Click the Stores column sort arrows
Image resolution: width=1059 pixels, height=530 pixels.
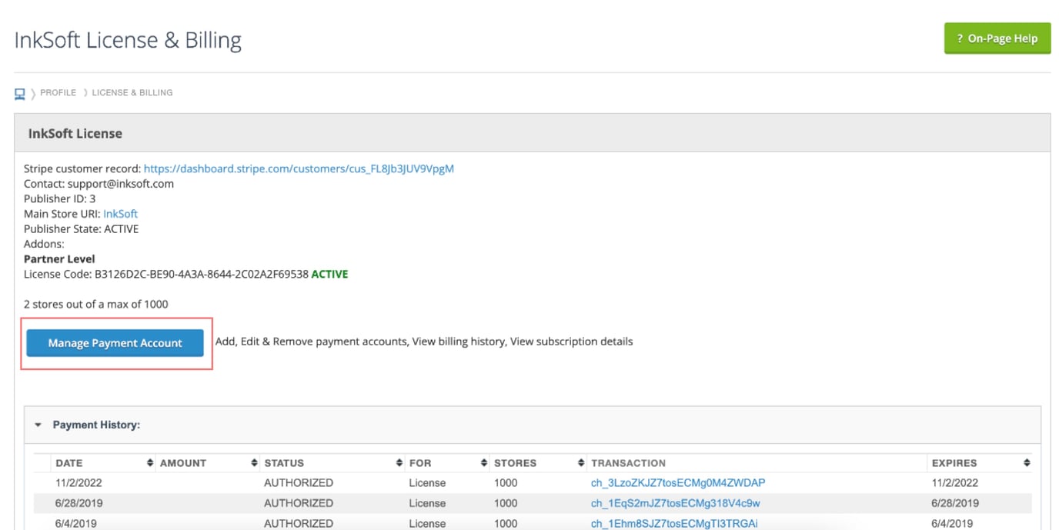click(x=580, y=463)
